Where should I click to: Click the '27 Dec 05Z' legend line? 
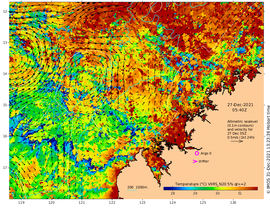[x=237, y=133]
